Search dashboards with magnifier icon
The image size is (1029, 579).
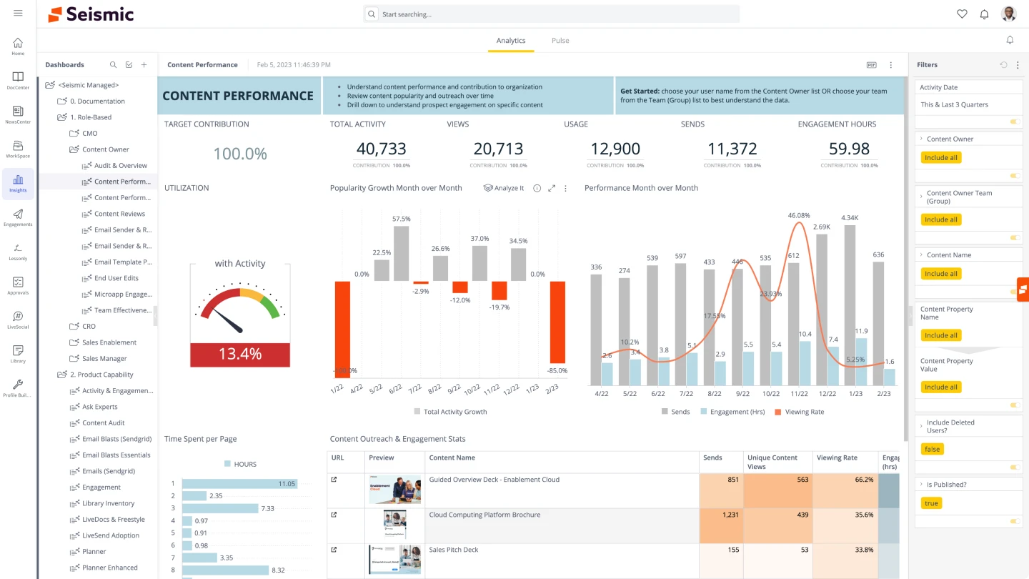tap(113, 64)
